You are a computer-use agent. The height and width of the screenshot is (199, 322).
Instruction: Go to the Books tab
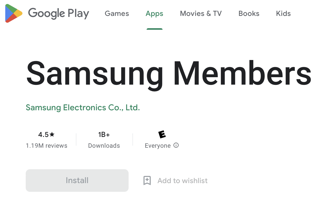(x=249, y=14)
